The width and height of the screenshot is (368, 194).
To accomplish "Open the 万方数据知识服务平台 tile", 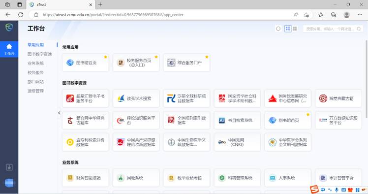I will 338,120.
